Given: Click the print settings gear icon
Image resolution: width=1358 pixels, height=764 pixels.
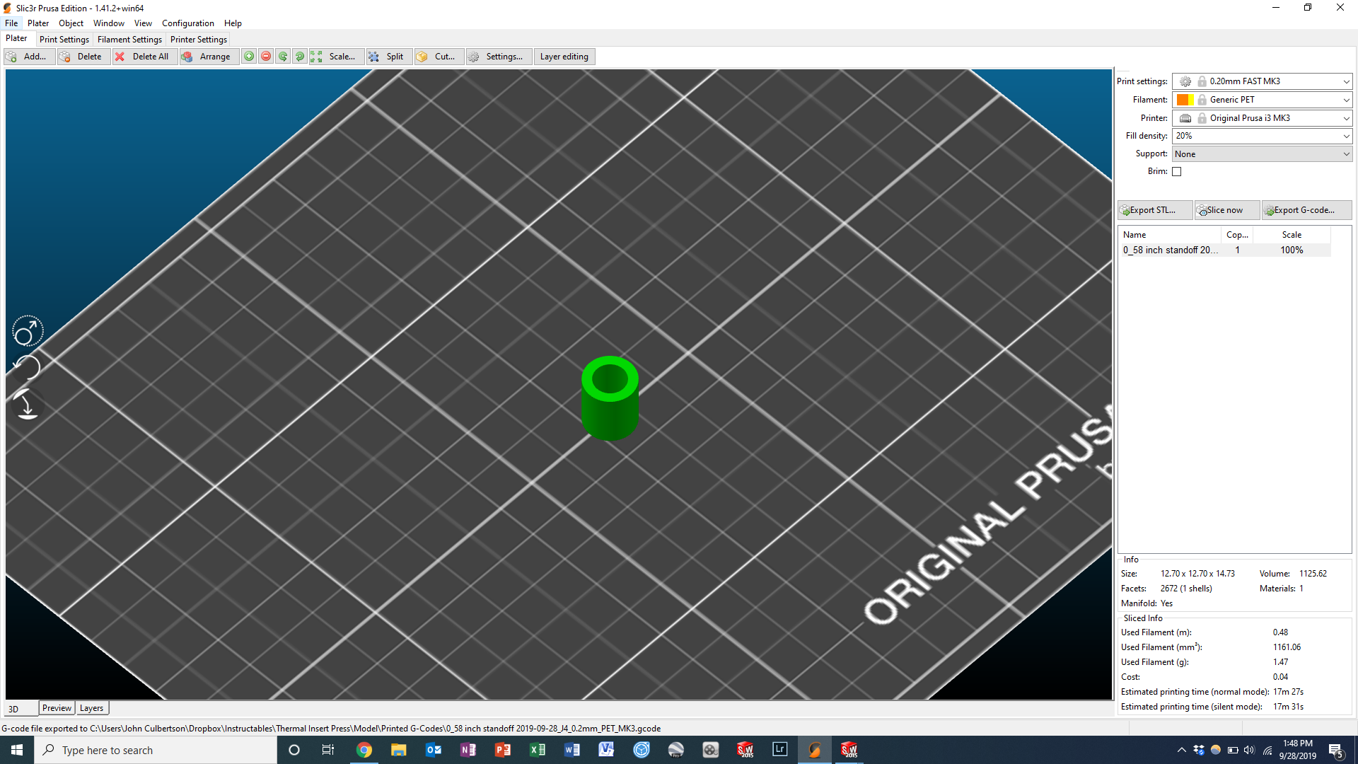Looking at the screenshot, I should 1185,81.
